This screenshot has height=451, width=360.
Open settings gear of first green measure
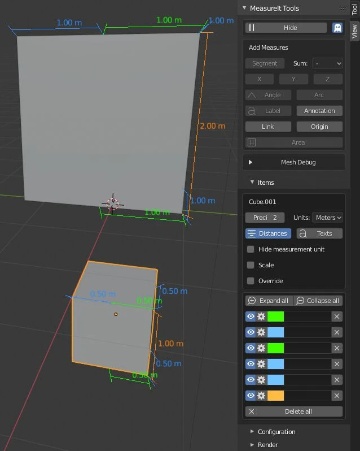click(261, 316)
